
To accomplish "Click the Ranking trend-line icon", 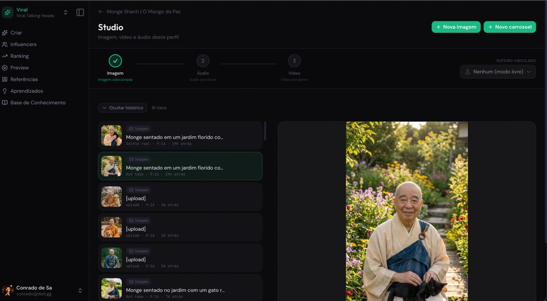I will [5, 56].
